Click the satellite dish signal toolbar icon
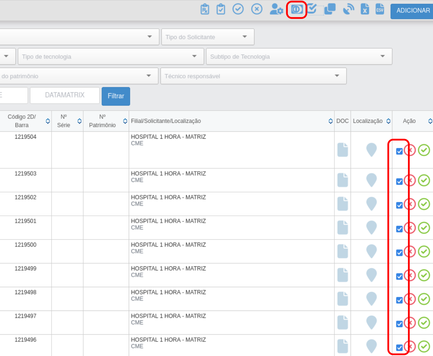Image resolution: width=433 pixels, height=356 pixels. coord(348,9)
